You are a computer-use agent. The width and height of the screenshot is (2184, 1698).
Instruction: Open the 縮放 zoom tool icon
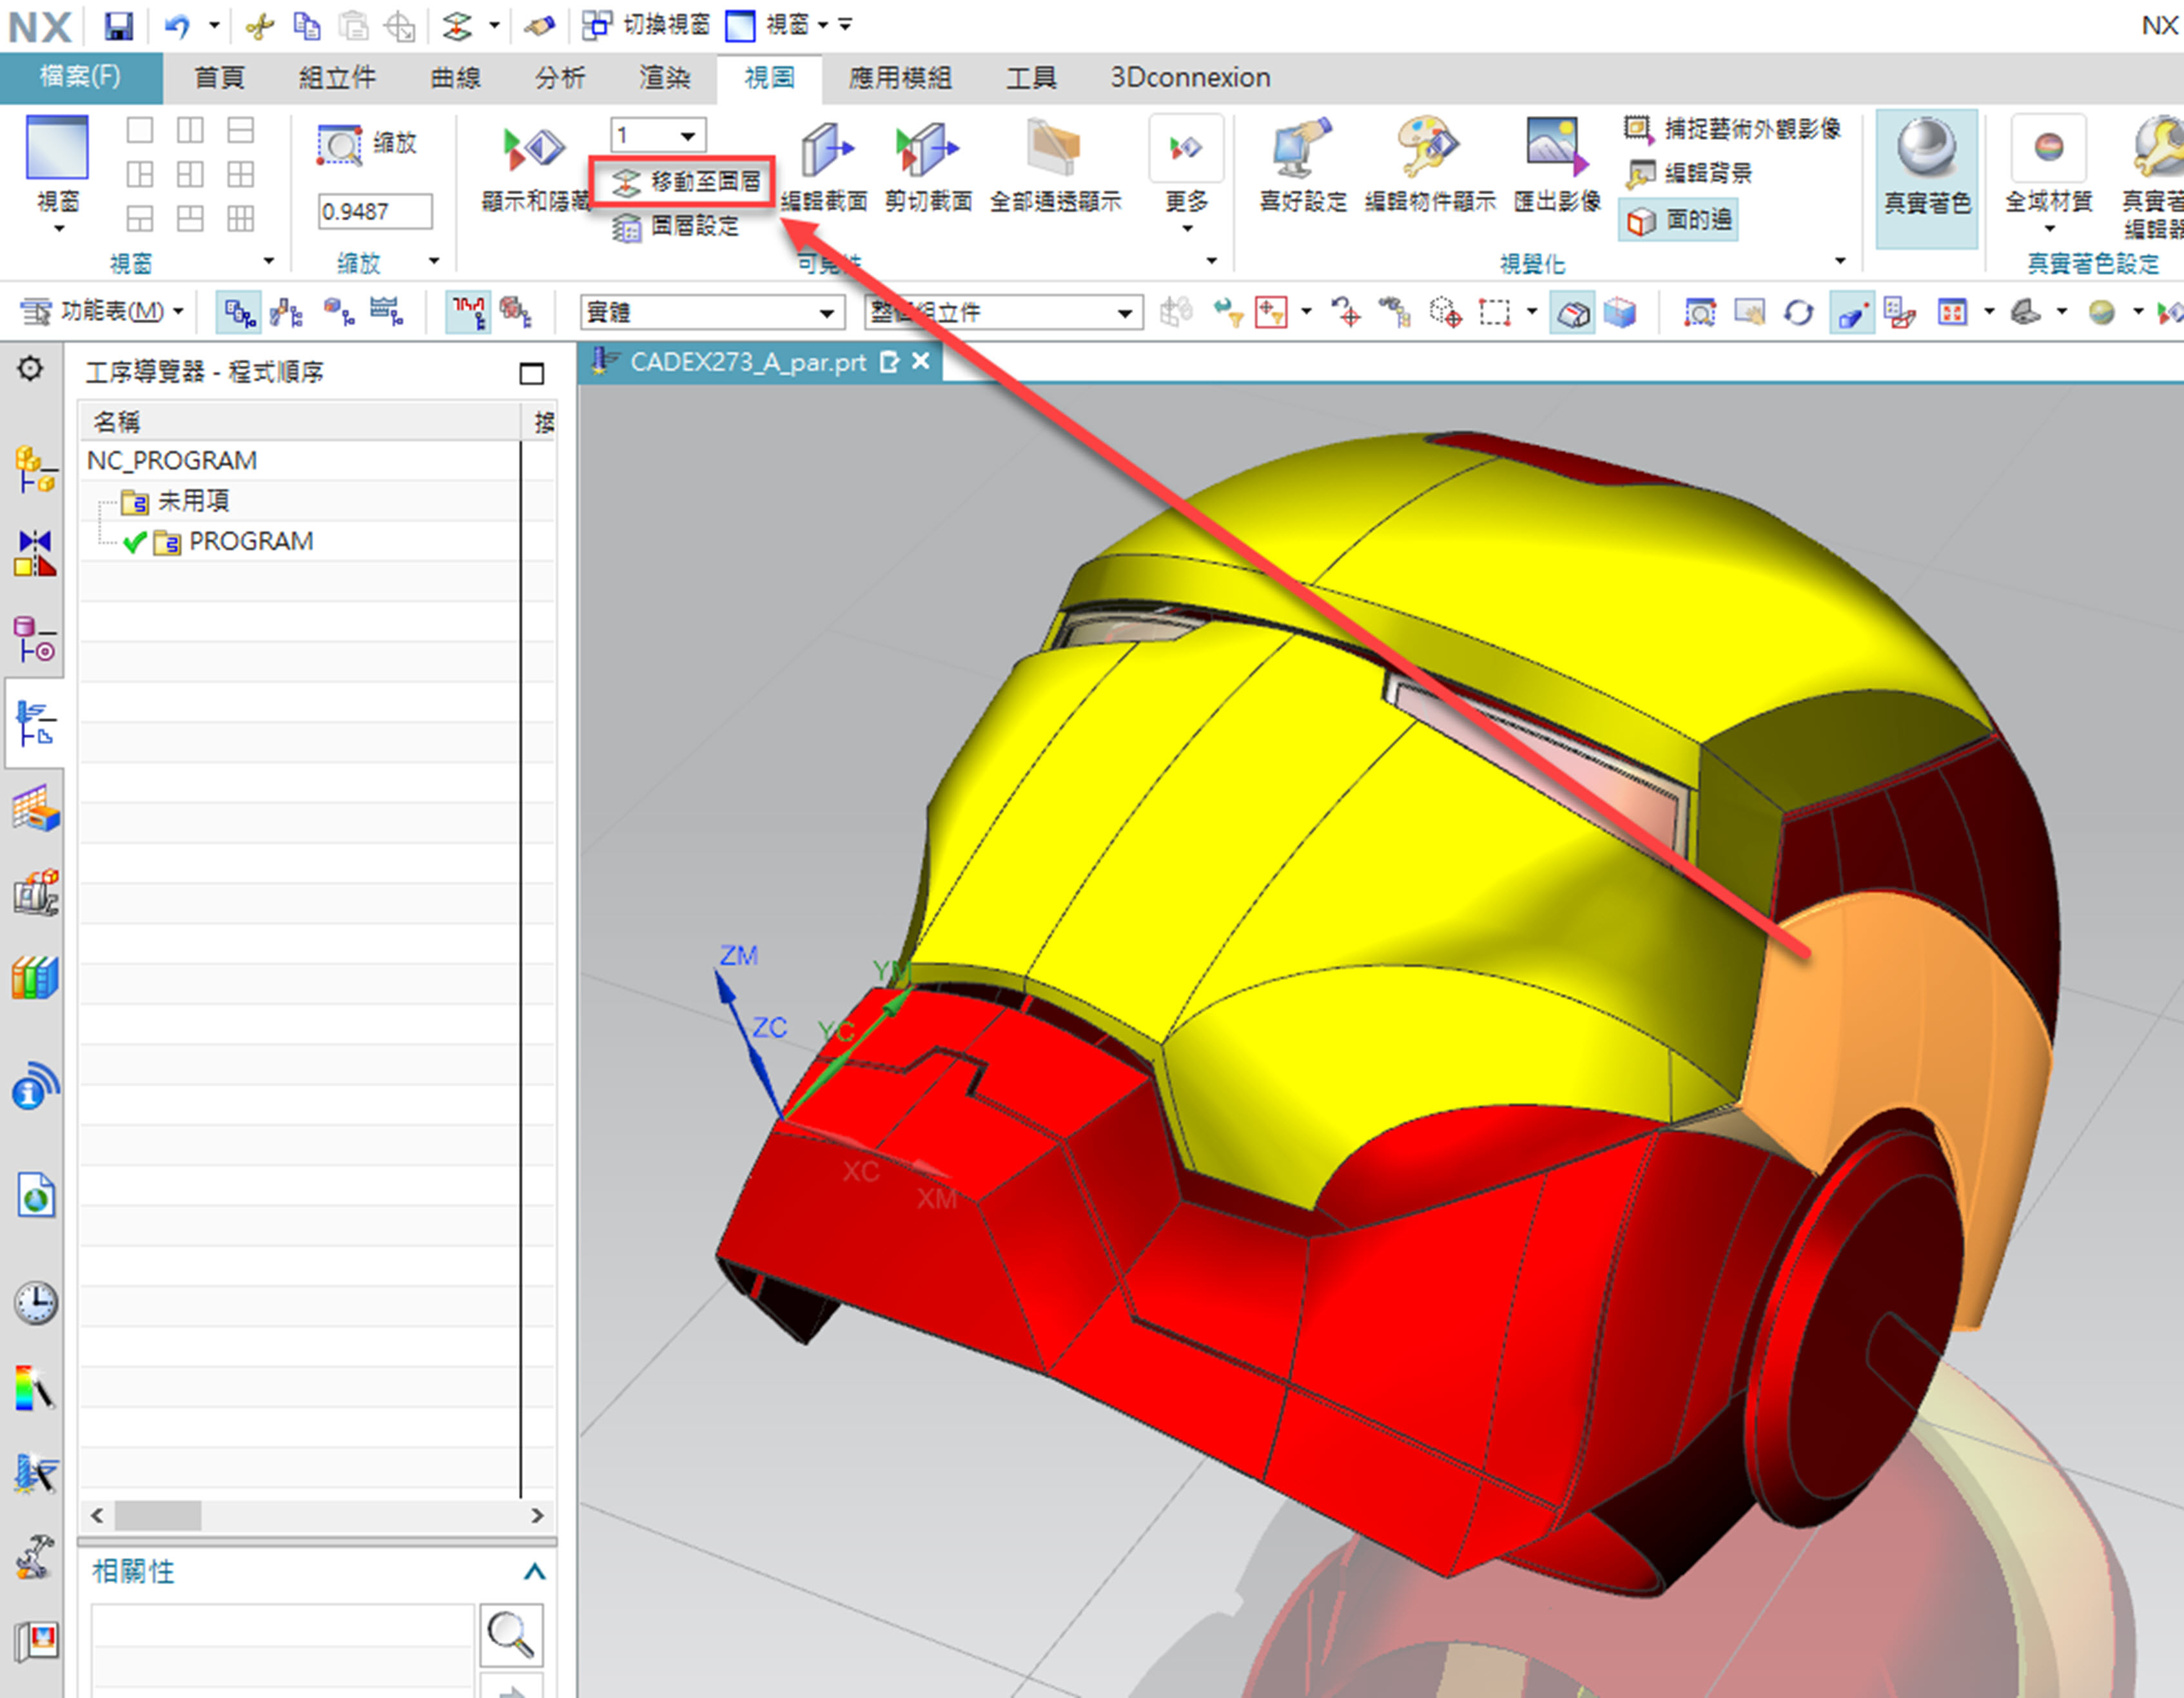(x=339, y=145)
